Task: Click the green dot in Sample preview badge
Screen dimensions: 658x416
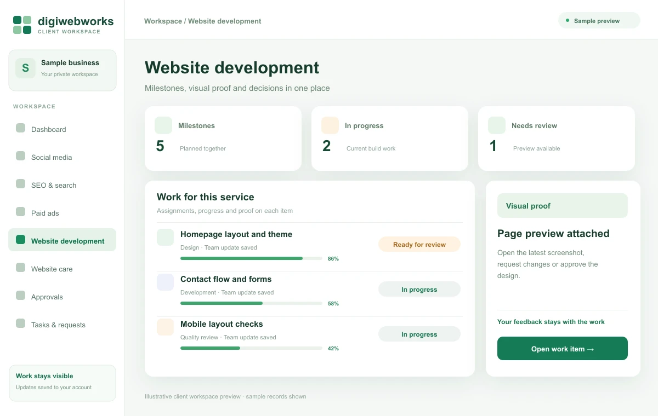Action: coord(568,20)
